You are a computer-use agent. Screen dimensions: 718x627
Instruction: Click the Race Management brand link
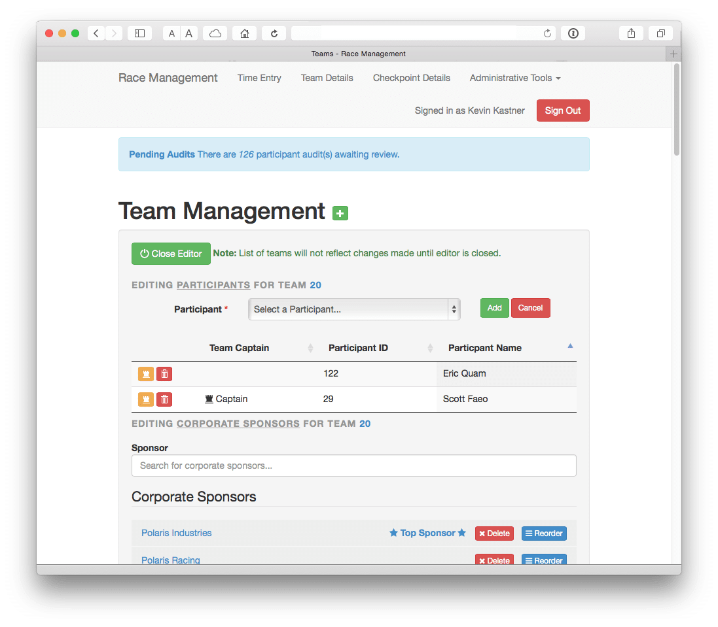click(168, 78)
